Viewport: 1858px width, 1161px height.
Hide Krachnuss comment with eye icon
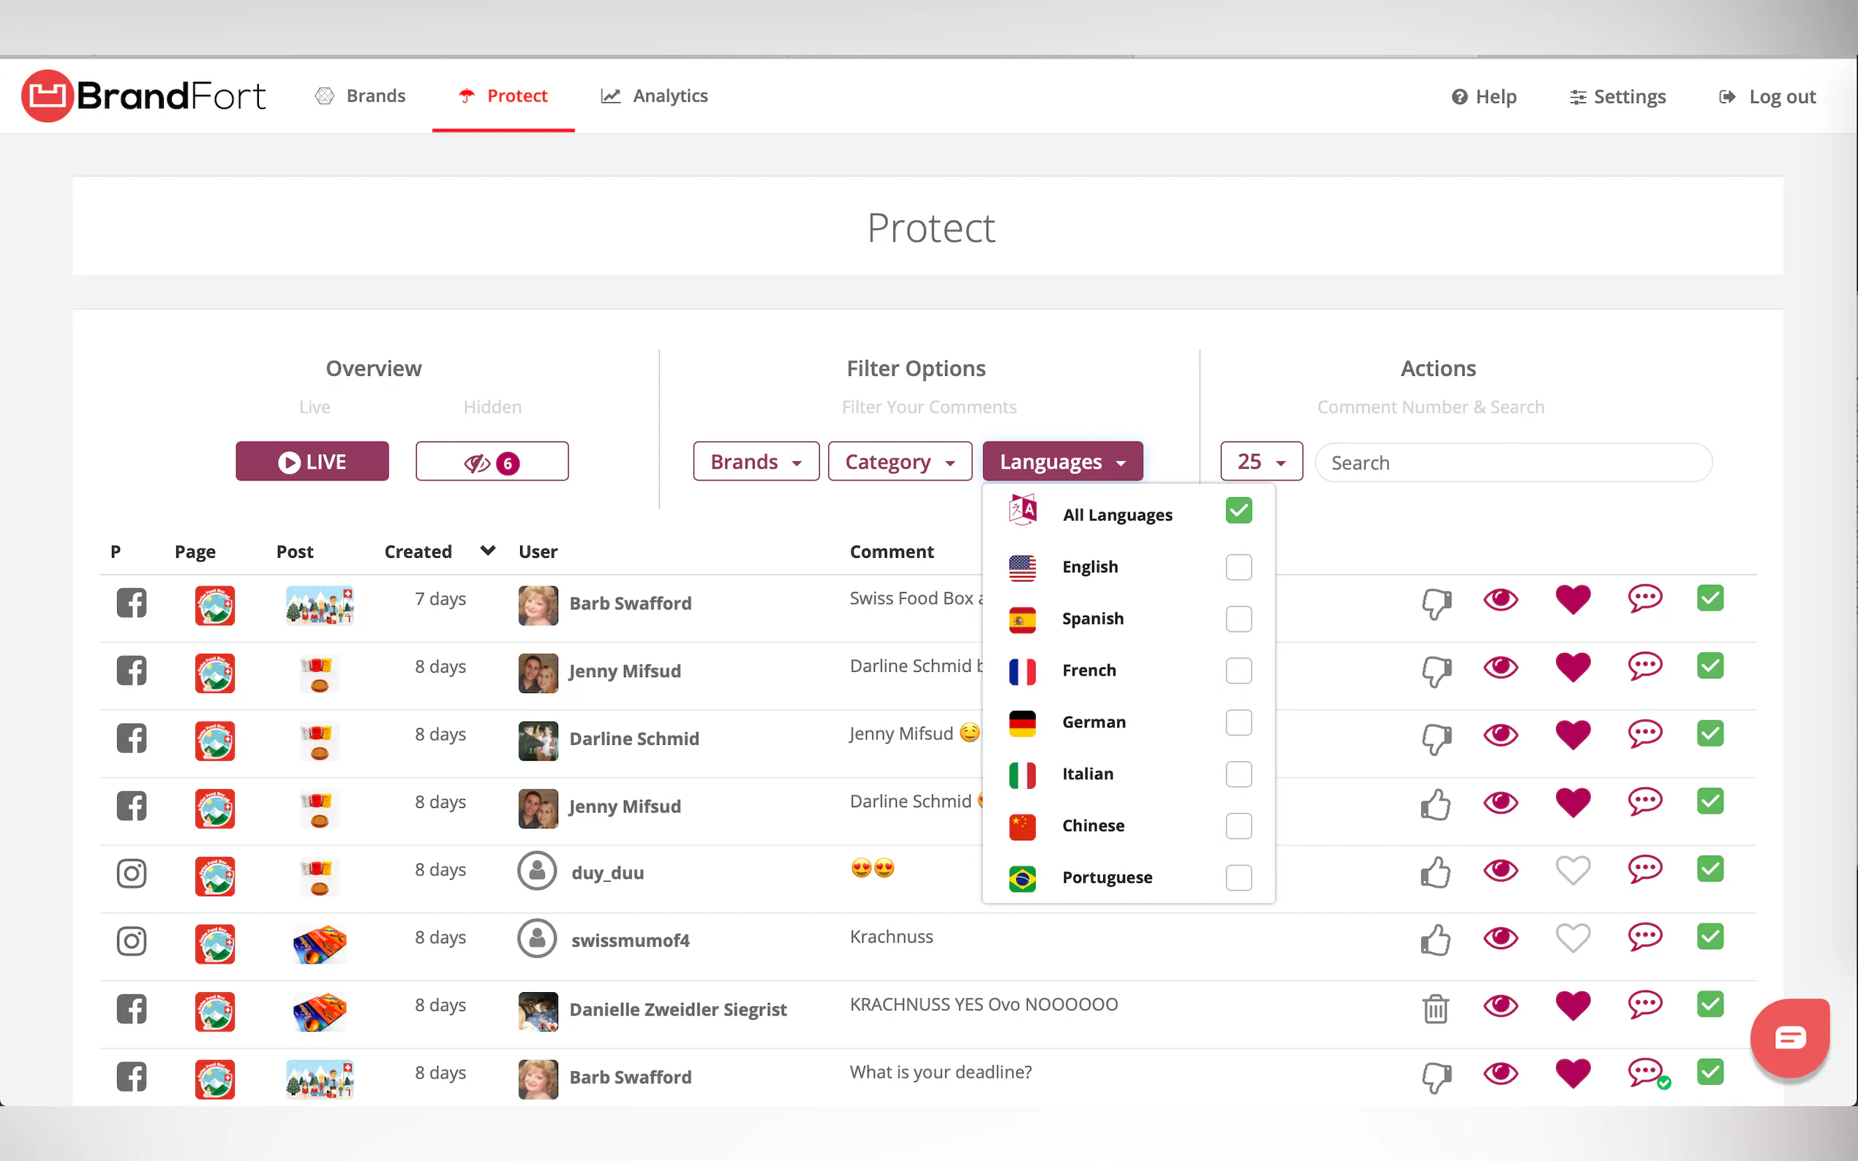click(x=1500, y=937)
